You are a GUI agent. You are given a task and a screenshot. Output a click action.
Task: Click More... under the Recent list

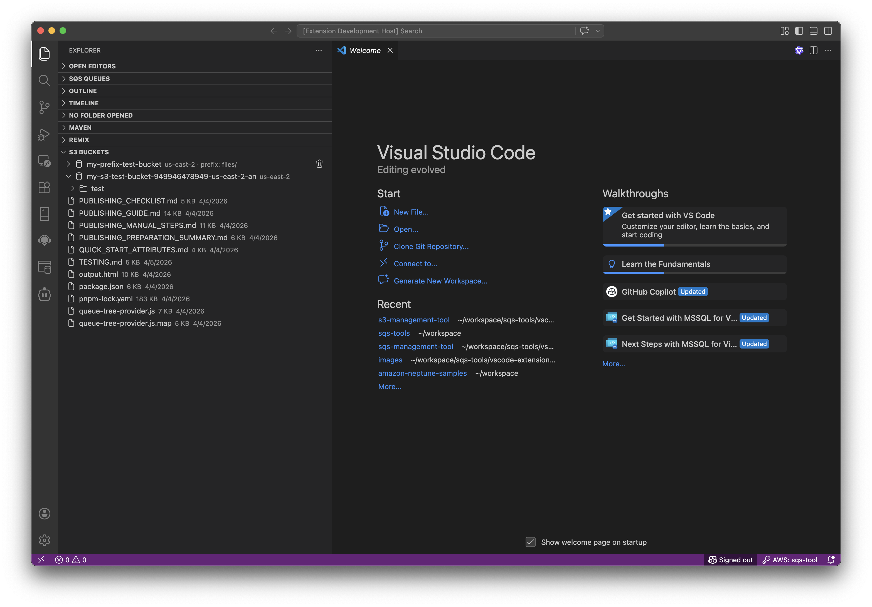[x=390, y=387]
